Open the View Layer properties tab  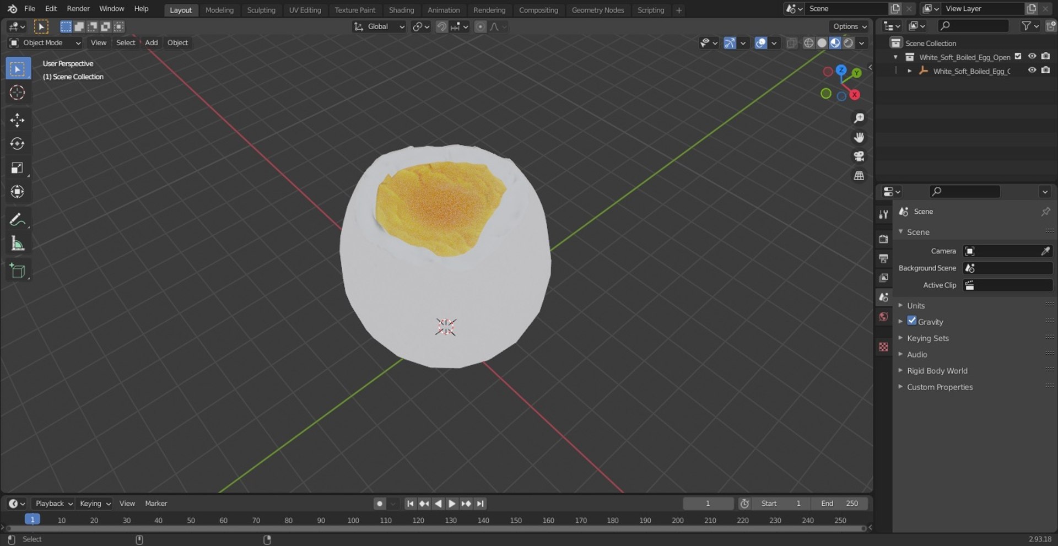point(883,278)
